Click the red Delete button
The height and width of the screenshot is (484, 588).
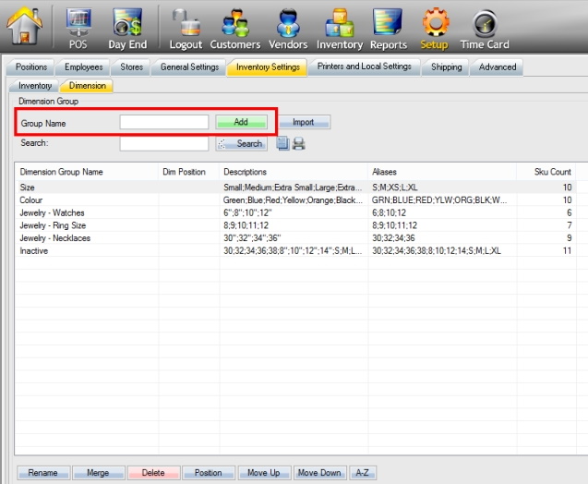coord(153,473)
